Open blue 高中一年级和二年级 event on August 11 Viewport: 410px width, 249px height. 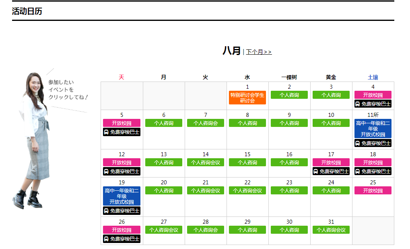point(373,129)
